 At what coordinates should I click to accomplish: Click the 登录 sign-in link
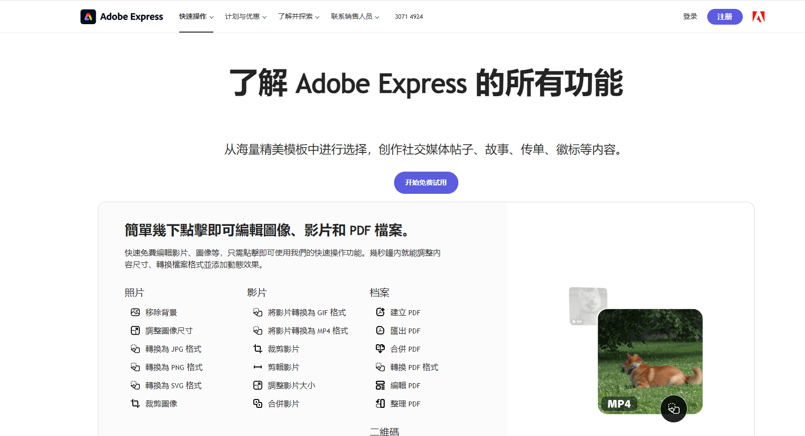click(690, 17)
